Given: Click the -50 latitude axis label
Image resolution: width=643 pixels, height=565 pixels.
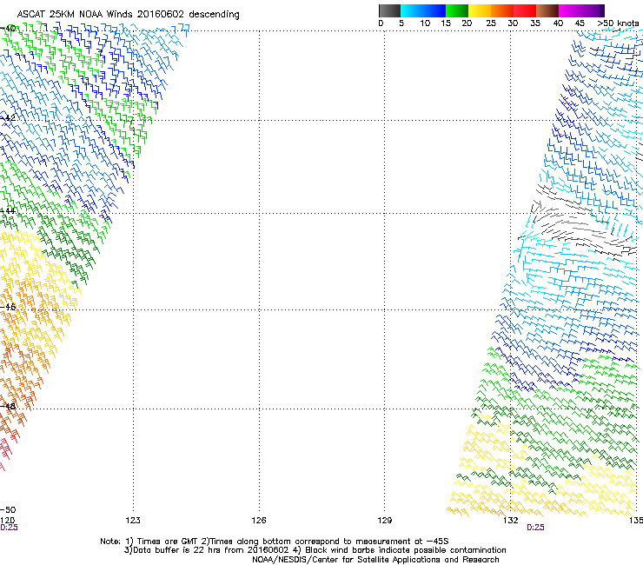Looking at the screenshot, I should (8, 509).
